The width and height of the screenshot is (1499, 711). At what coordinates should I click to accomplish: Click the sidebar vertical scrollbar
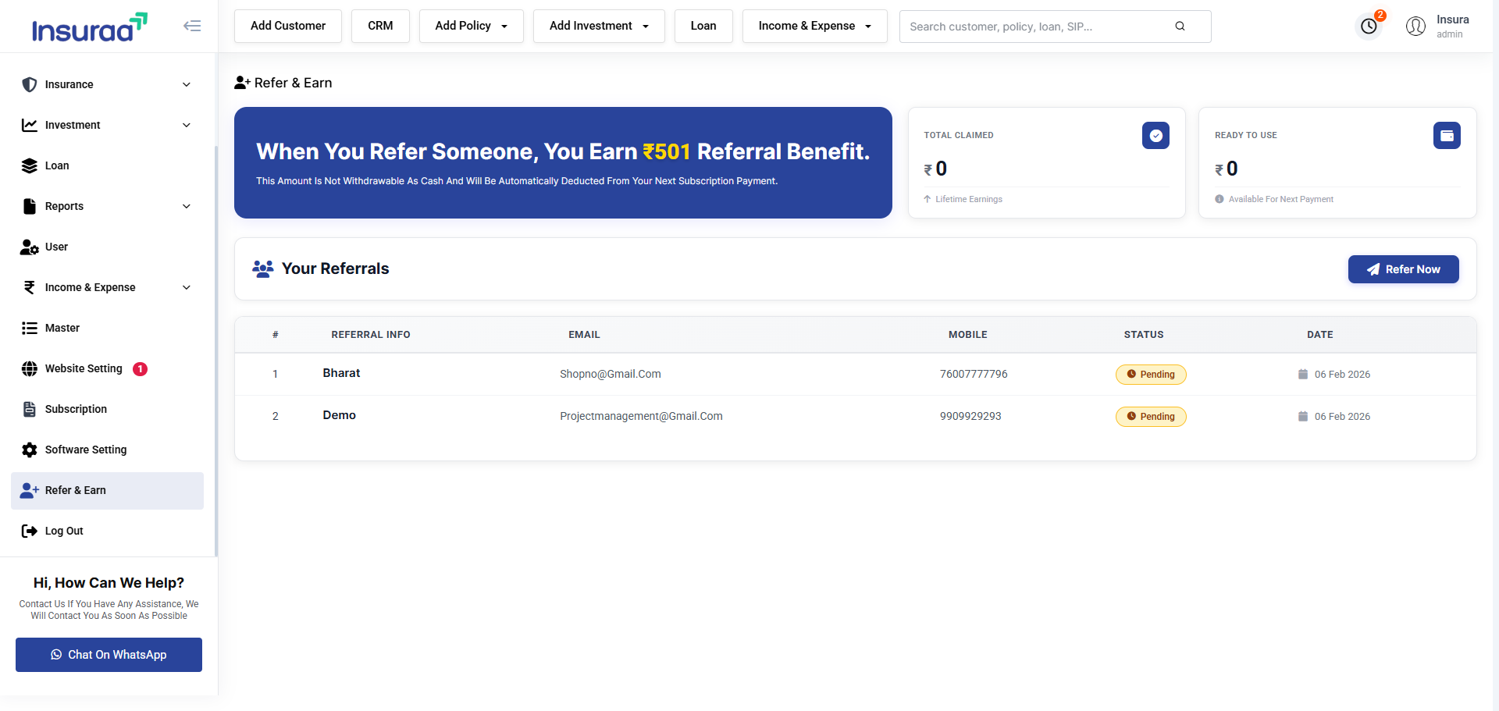pos(215,351)
